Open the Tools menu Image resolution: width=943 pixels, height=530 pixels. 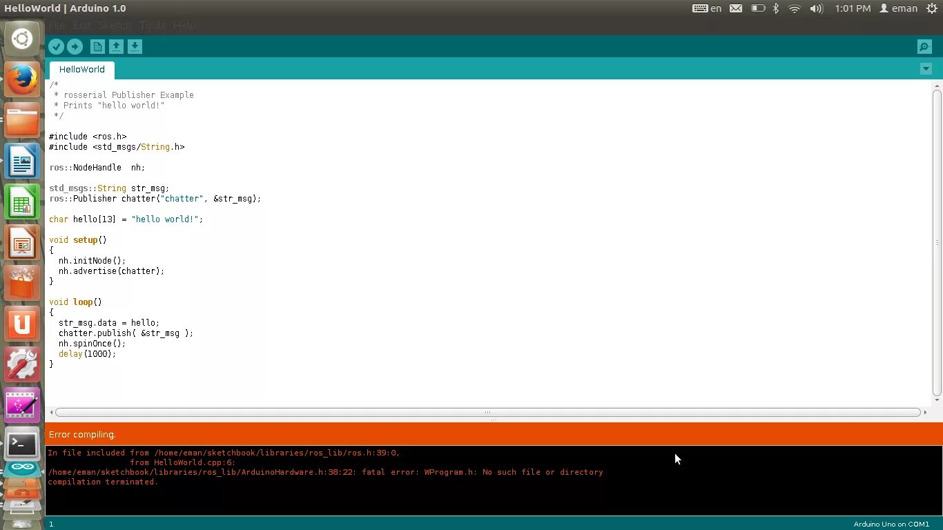[152, 26]
